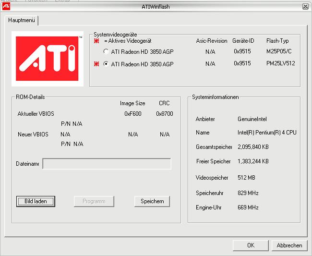Click the image size value 0xF600
The height and width of the screenshot is (256, 312).
[132, 114]
